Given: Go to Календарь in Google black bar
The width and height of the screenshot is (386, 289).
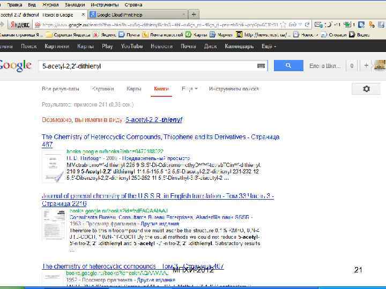Looking at the screenshot, I should tap(239, 46).
